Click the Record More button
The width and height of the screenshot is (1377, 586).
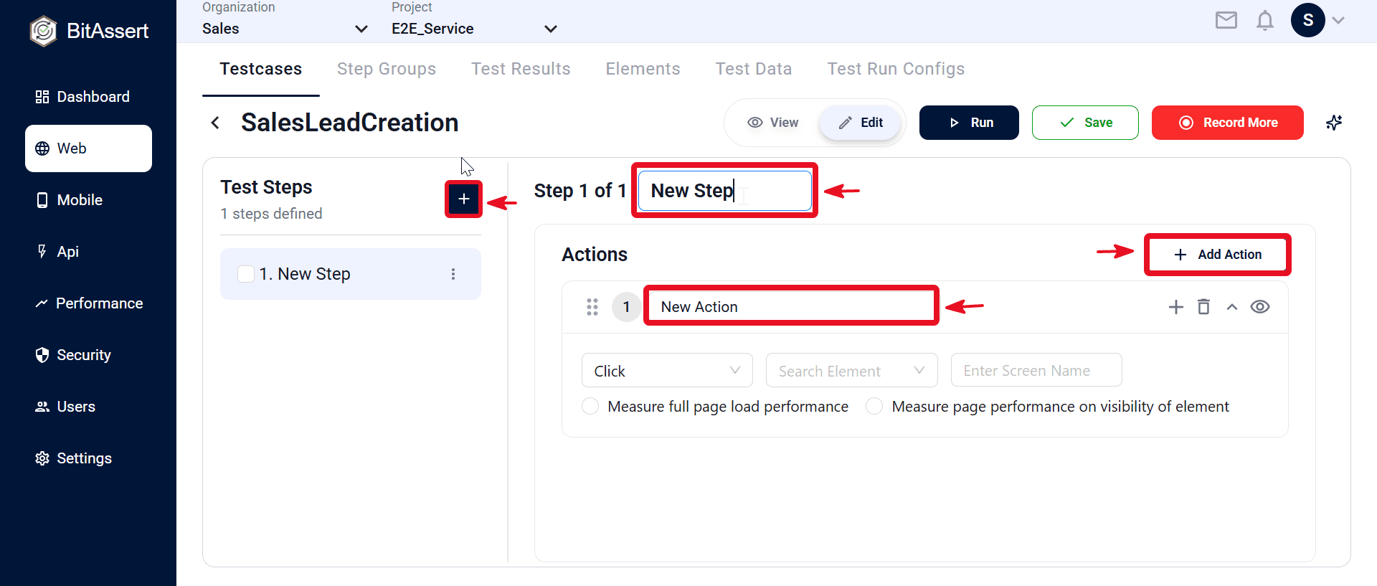pyautogui.click(x=1228, y=123)
